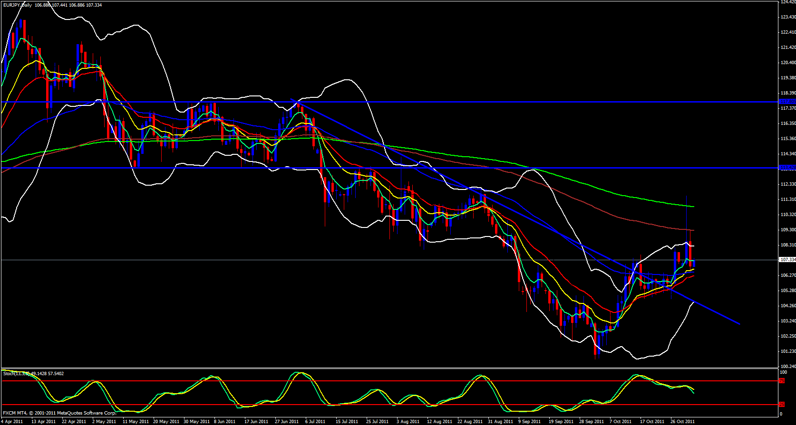Click the 120.400 price scale label

pos(788,63)
